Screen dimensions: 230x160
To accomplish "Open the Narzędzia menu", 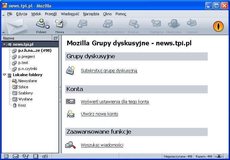I will tap(91, 14).
